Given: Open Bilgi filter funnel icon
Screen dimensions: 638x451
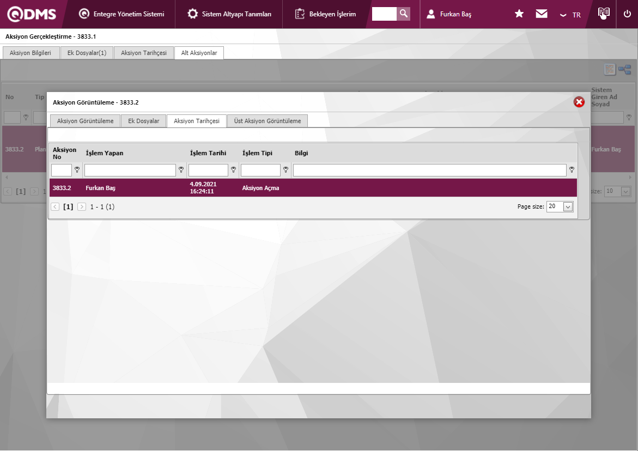Looking at the screenshot, I should (572, 169).
